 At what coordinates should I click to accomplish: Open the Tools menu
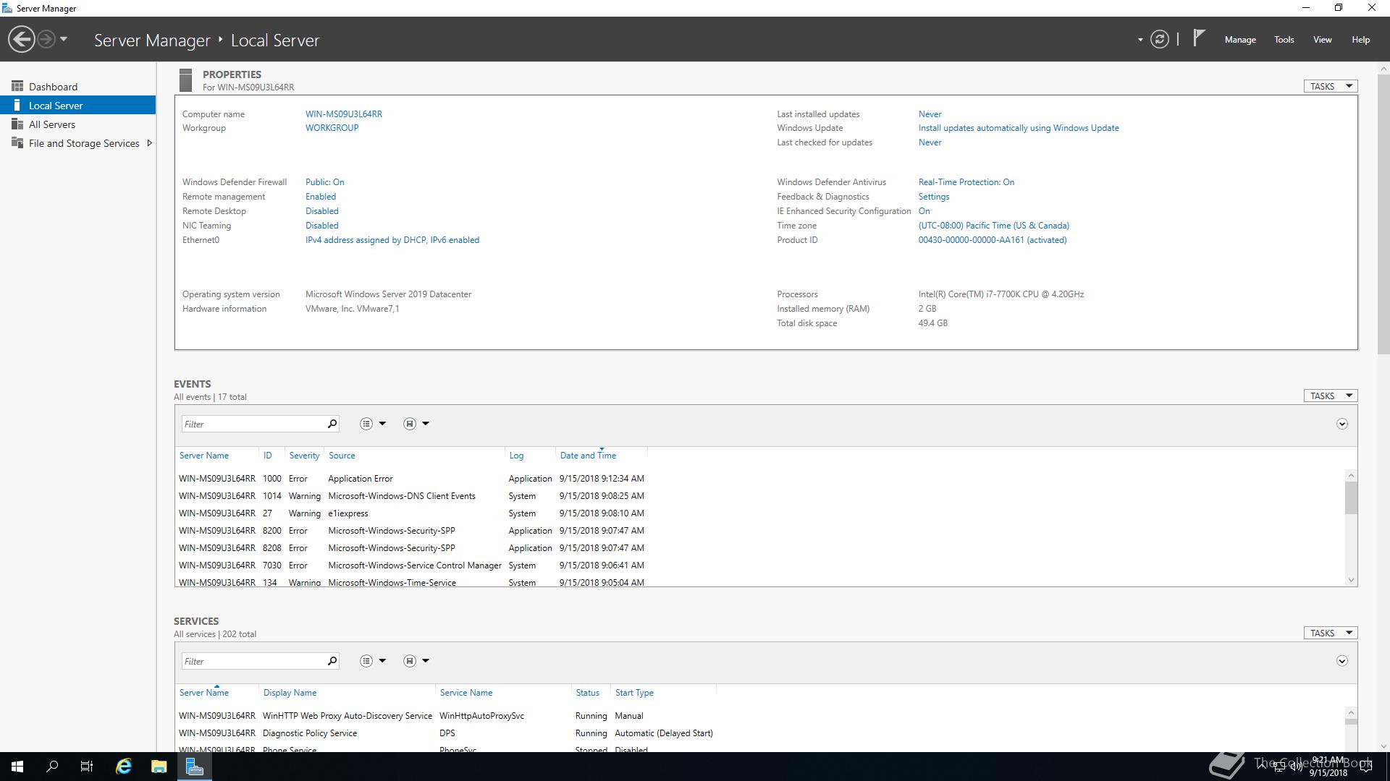(1284, 40)
